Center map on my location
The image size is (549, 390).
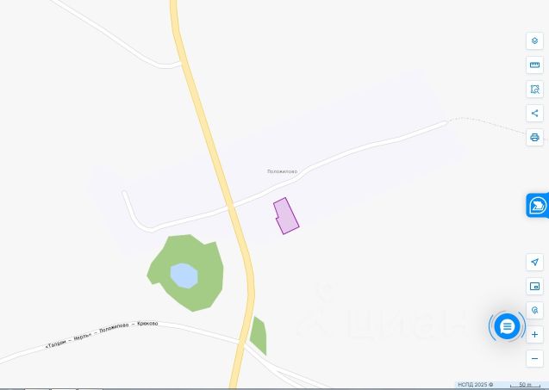point(534,262)
